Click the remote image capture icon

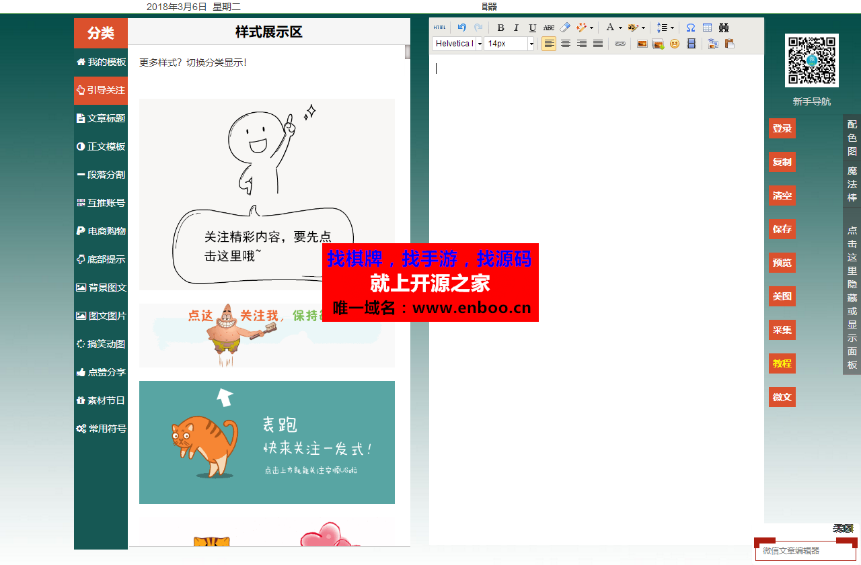click(x=713, y=44)
